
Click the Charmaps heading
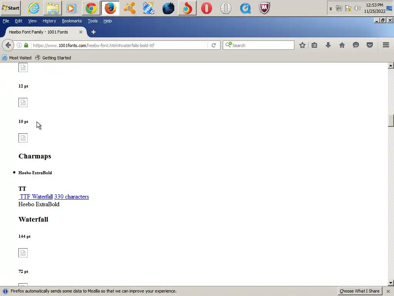[x=35, y=156]
